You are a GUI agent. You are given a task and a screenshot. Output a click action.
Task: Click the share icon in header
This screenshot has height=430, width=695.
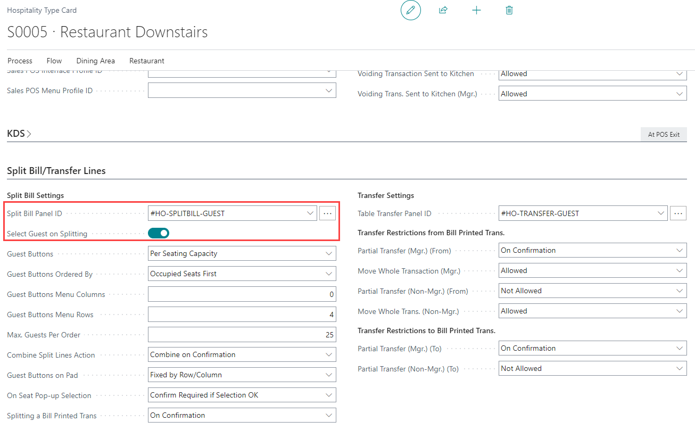[443, 11]
